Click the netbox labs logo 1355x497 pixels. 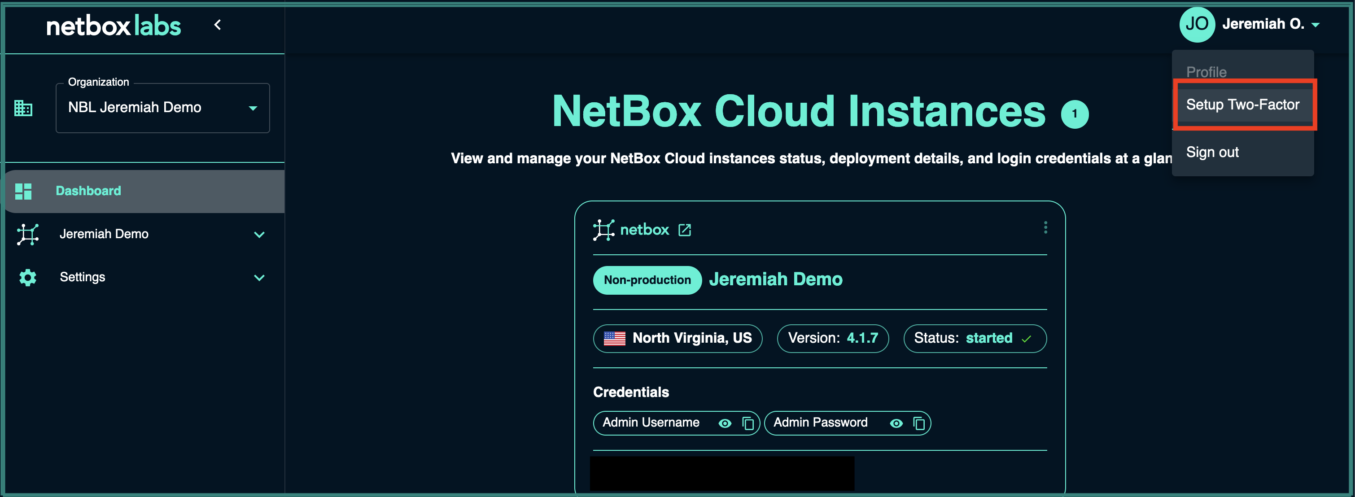(114, 25)
